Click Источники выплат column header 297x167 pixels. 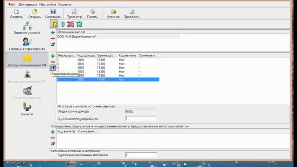click(x=118, y=32)
